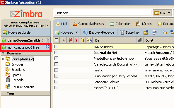
Task: Click the Envoyer/Recevoir sync icon
Action: point(86,32)
